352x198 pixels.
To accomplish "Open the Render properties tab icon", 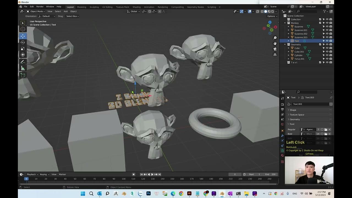I will pyautogui.click(x=282, y=105).
